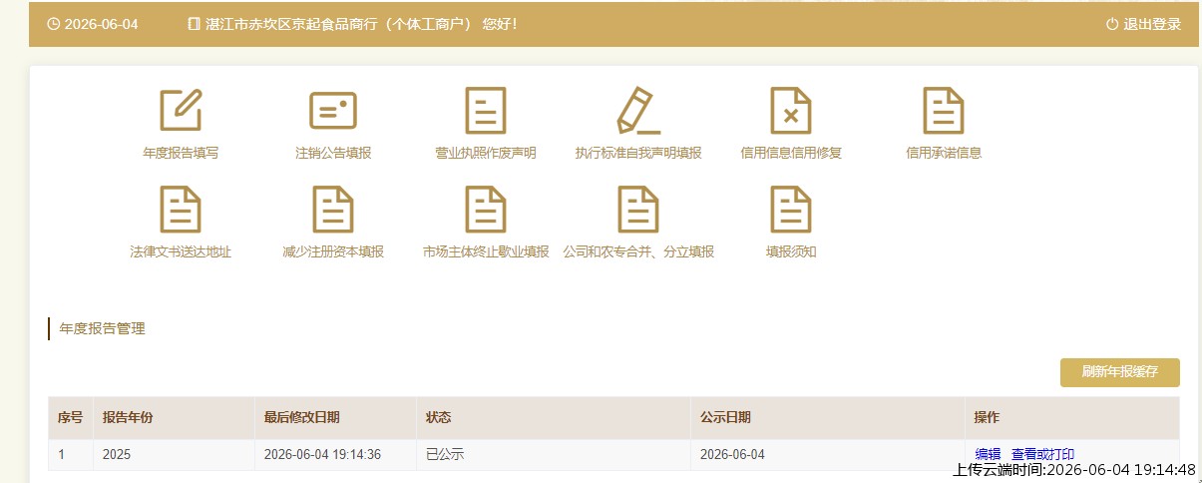Open the 注销公告填报 card icon
Viewport: 1202px width, 483px height.
click(x=333, y=111)
